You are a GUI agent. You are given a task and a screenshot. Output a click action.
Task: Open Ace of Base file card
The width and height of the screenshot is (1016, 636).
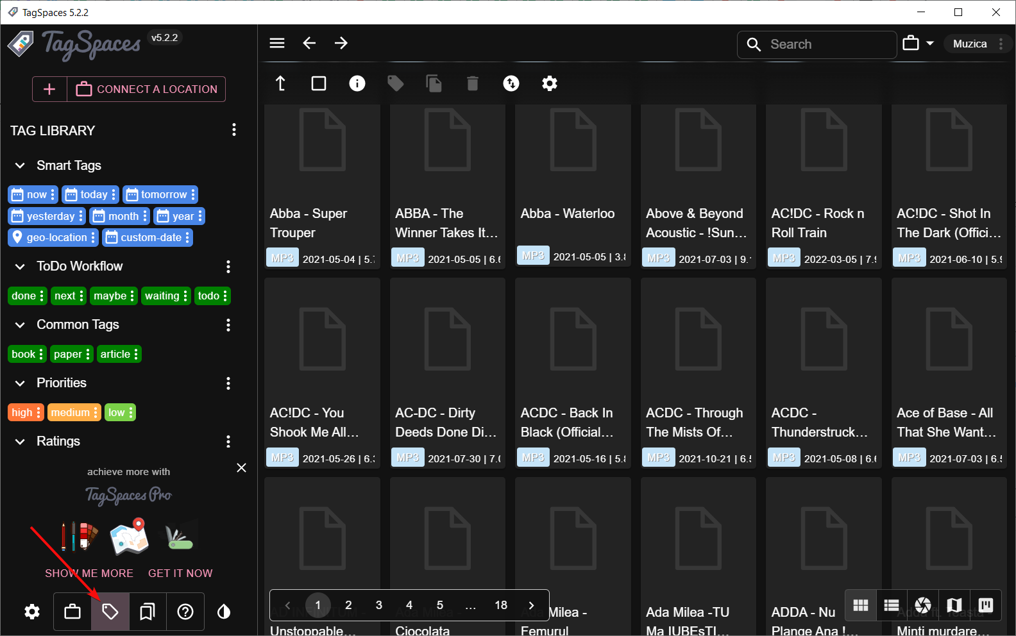tap(949, 373)
